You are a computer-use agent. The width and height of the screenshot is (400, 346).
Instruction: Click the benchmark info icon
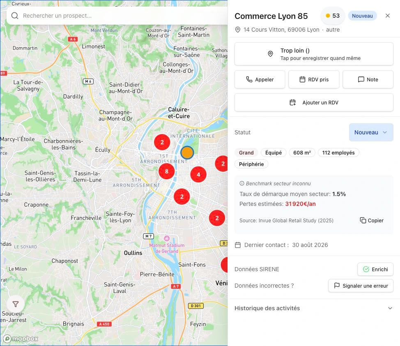click(x=241, y=183)
